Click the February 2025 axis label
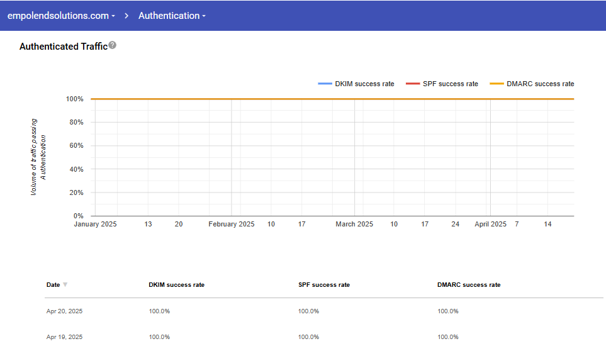Viewport: 606px width, 351px height. tap(231, 225)
